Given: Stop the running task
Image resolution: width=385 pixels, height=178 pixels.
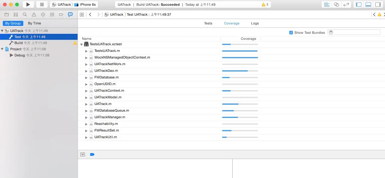Looking at the screenshot, I should [x=42, y=5].
